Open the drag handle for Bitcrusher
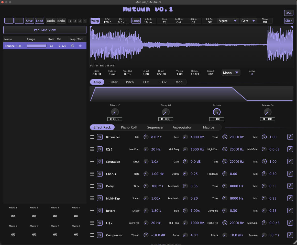This screenshot has height=245, width=297. click(x=92, y=137)
